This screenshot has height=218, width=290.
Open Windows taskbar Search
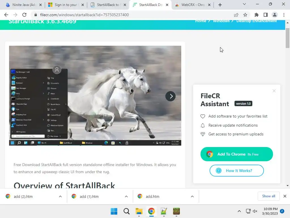[x=127, y=211]
